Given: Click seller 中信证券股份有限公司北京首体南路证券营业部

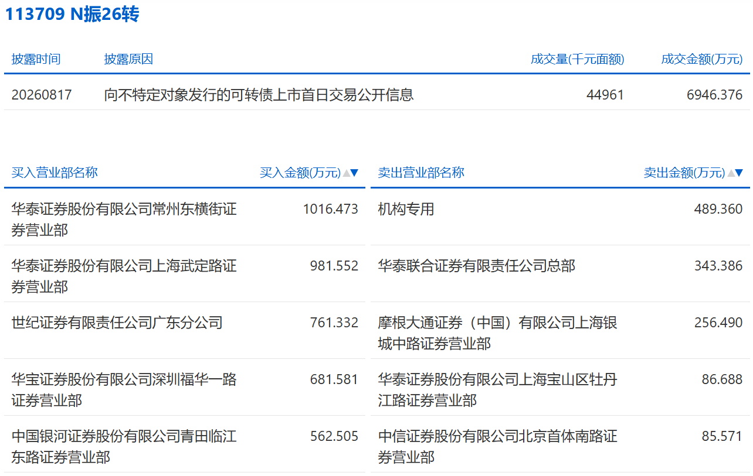Looking at the screenshot, I should click(497, 447).
